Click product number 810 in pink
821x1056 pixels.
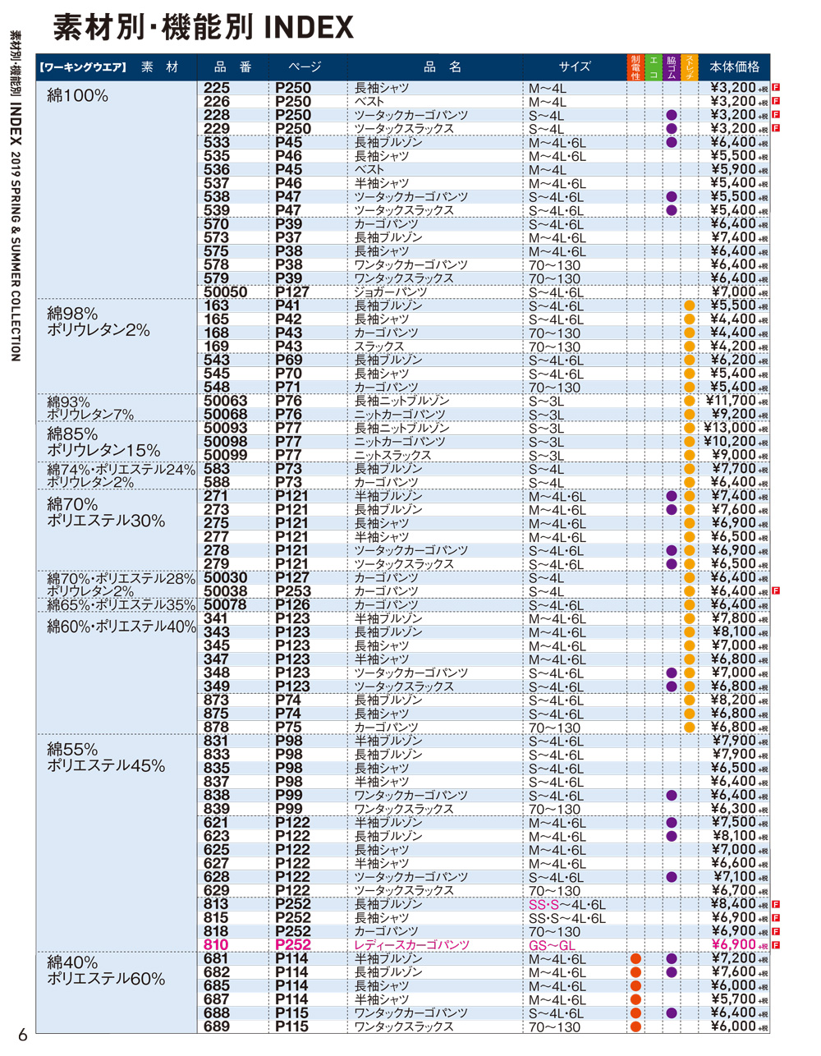tap(216, 945)
